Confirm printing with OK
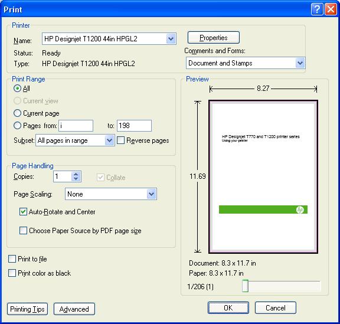 (x=228, y=307)
